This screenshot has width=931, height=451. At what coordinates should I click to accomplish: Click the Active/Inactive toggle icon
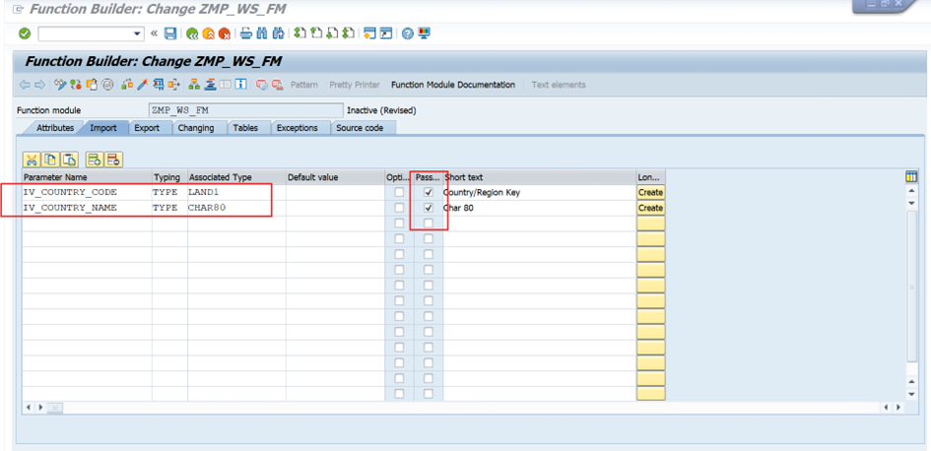(76, 85)
